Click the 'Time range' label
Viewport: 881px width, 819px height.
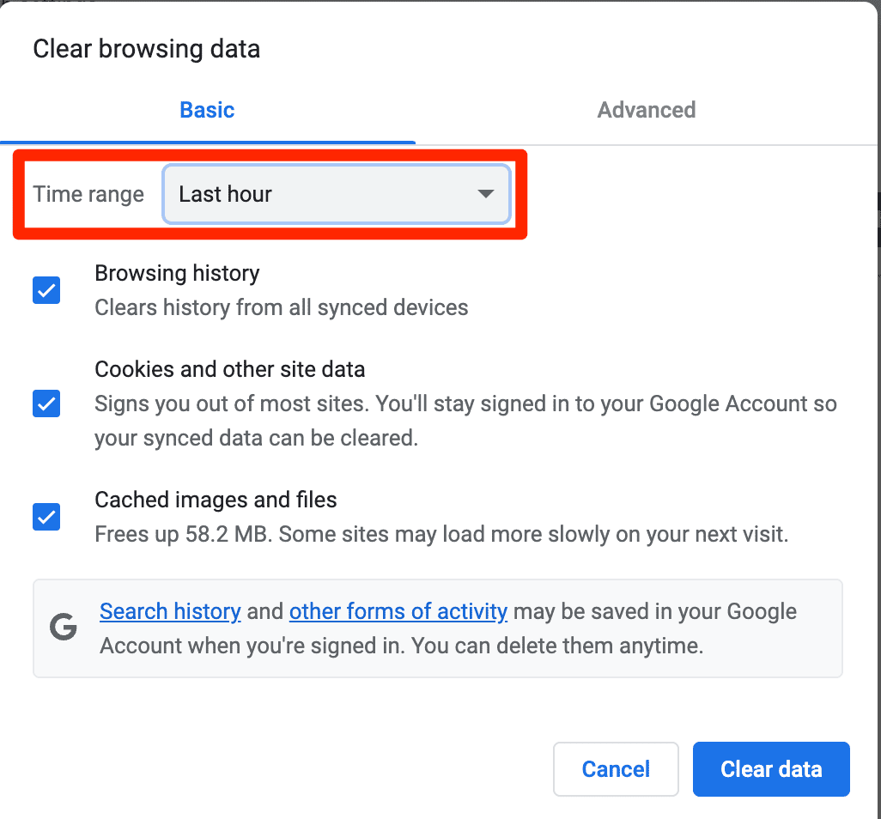tap(88, 194)
